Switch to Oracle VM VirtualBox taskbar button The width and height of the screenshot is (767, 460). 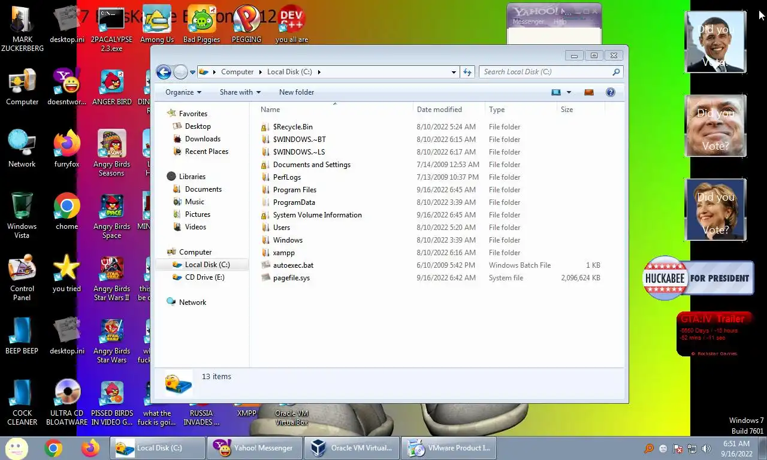(x=352, y=448)
